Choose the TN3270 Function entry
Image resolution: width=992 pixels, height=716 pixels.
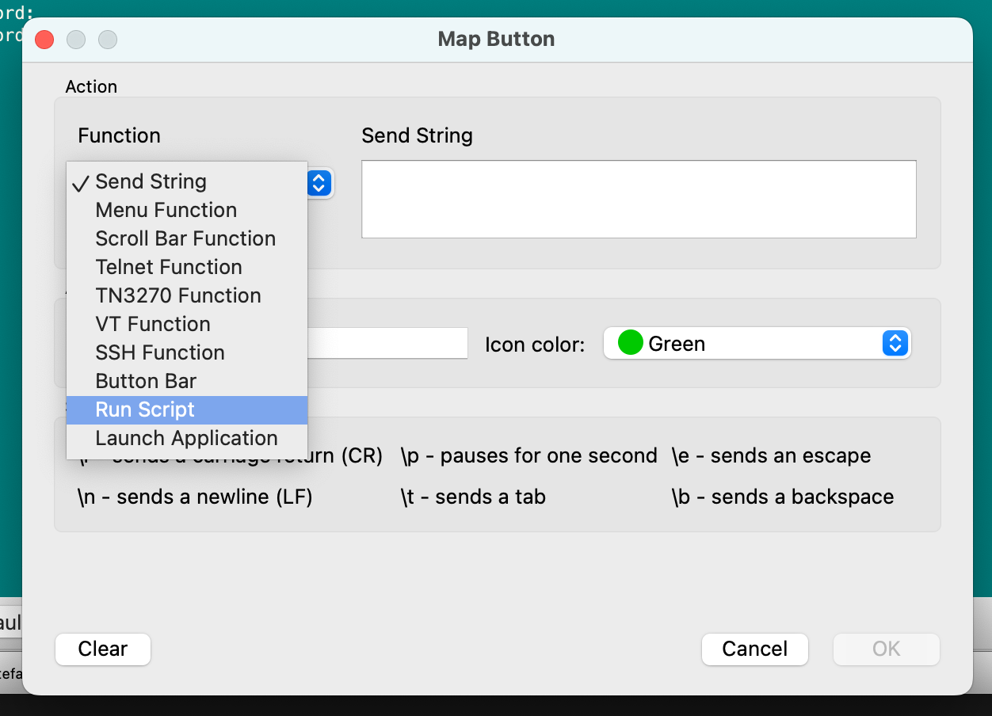point(178,295)
